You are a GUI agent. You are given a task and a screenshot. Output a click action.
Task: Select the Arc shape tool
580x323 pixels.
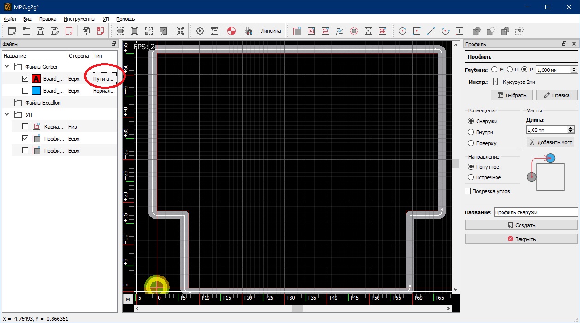(445, 31)
